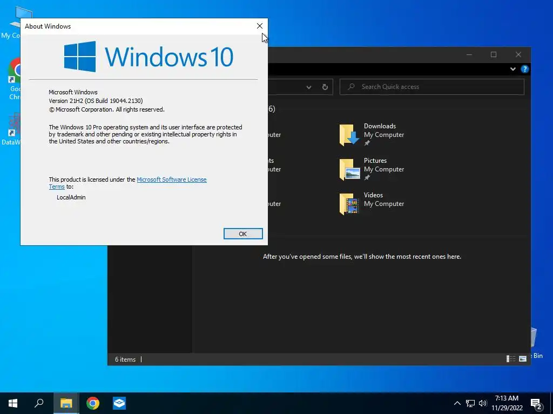553x414 pixels.
Task: Click the Search Quick access field
Action: point(431,87)
